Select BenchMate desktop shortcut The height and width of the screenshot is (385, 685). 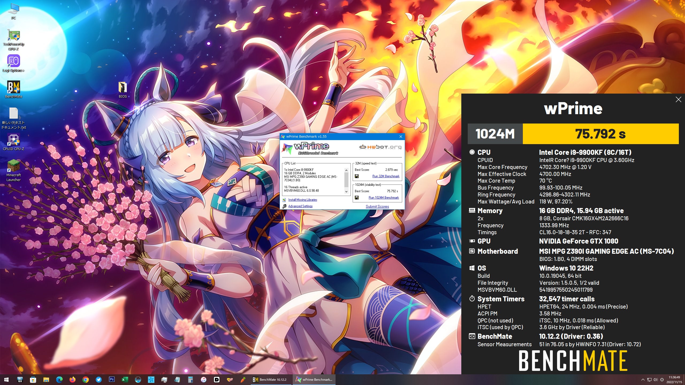[13, 89]
